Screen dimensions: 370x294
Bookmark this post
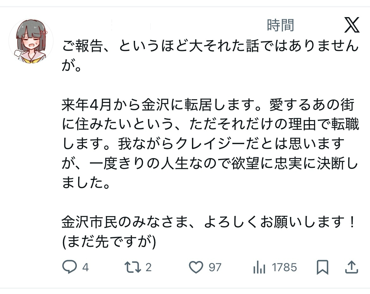[322, 268]
